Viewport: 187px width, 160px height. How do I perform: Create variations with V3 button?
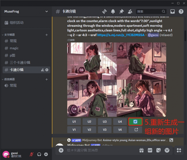click(x=105, y=129)
